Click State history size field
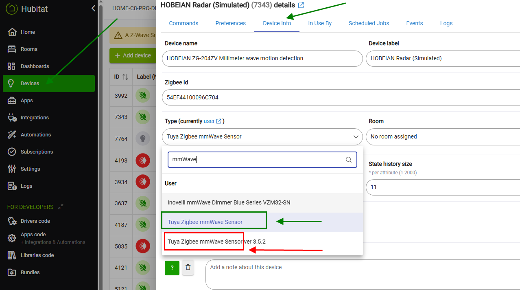Viewport: 520px width, 290px height. [443, 187]
